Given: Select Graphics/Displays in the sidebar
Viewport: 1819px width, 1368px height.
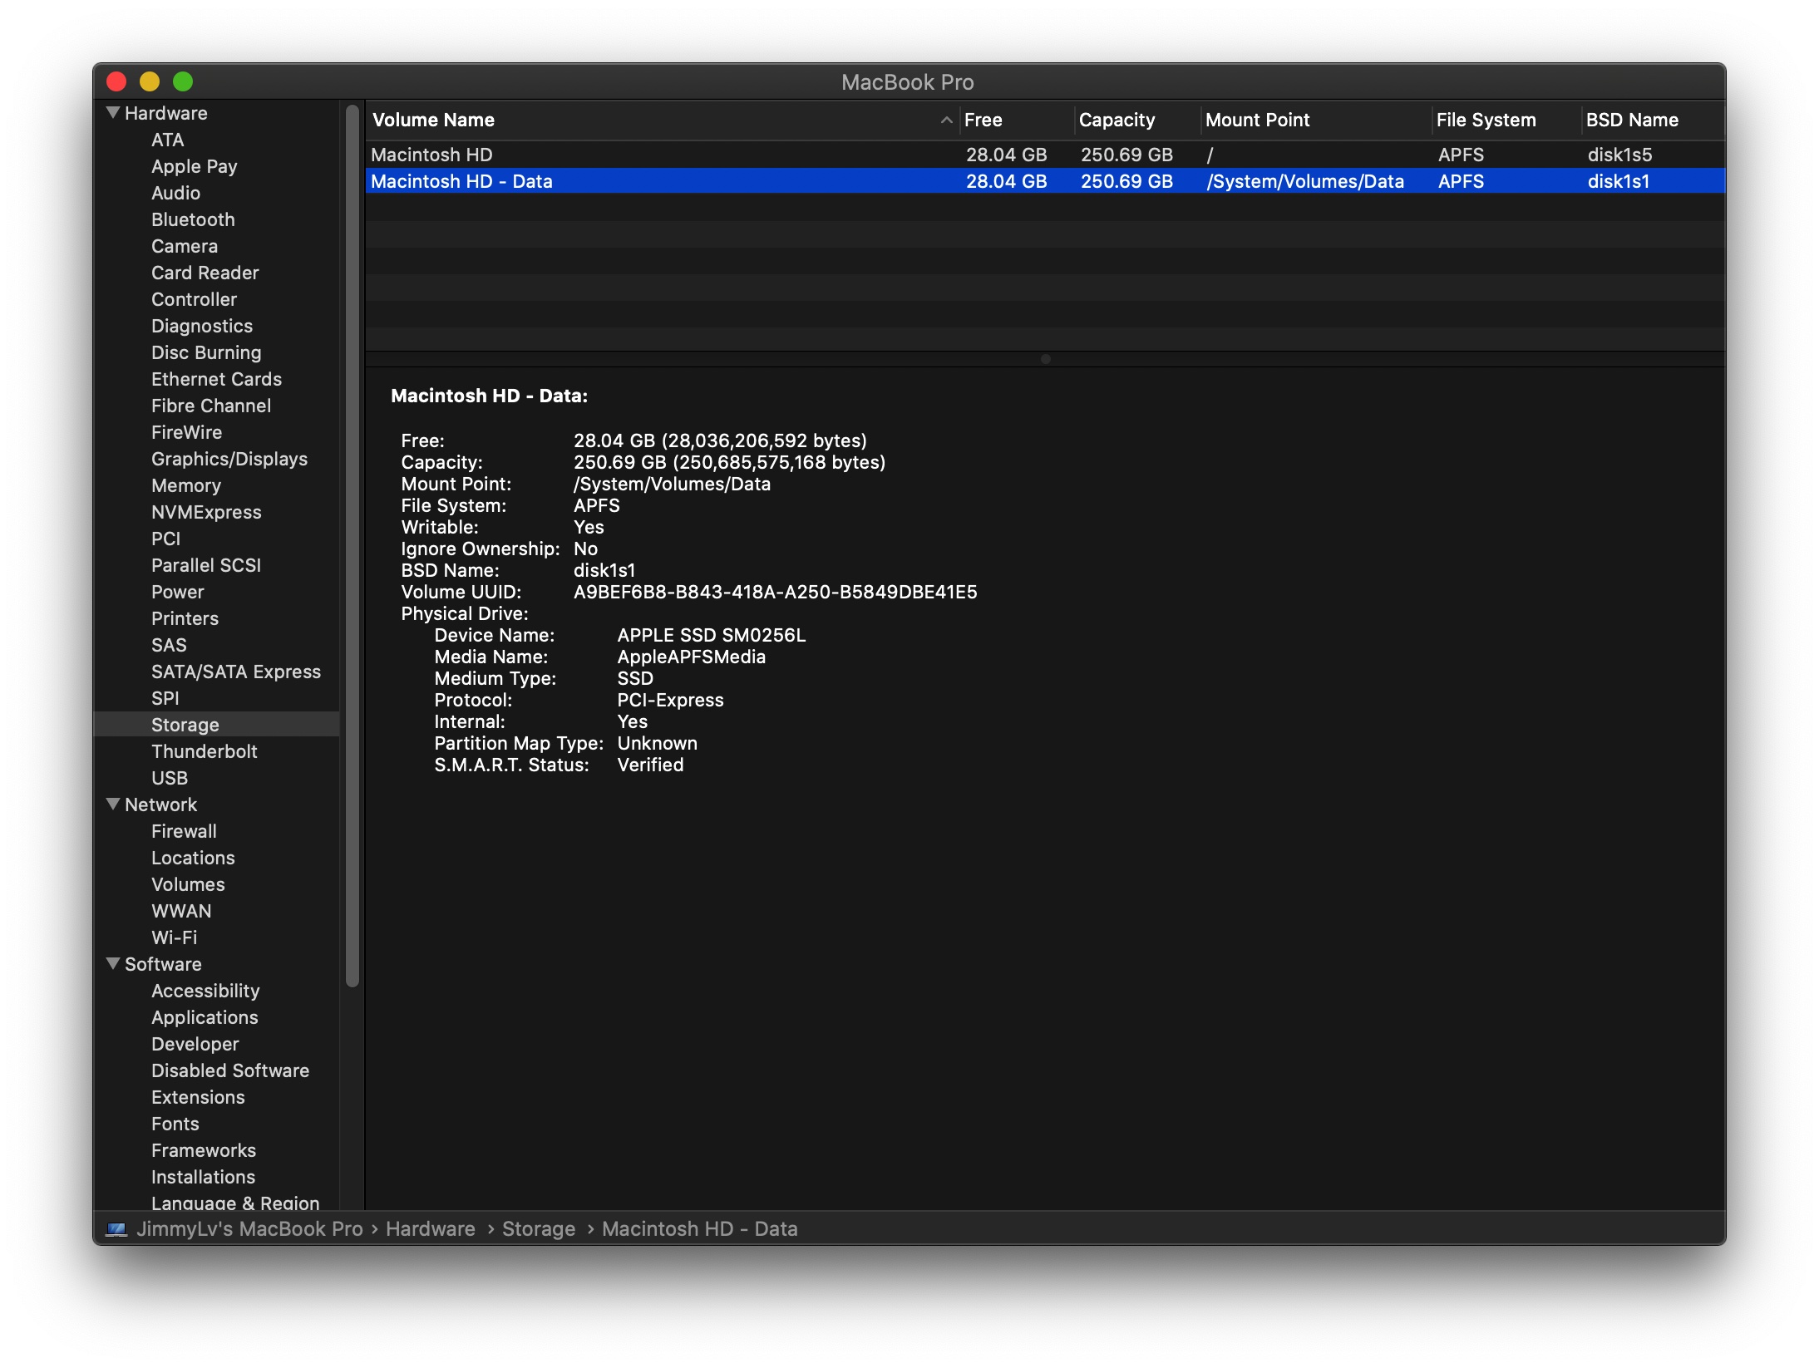Looking at the screenshot, I should coord(229,459).
